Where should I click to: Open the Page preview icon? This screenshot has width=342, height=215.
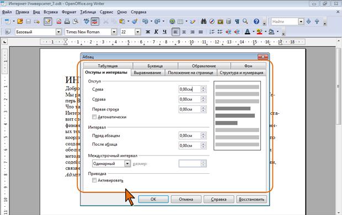coord(76,21)
